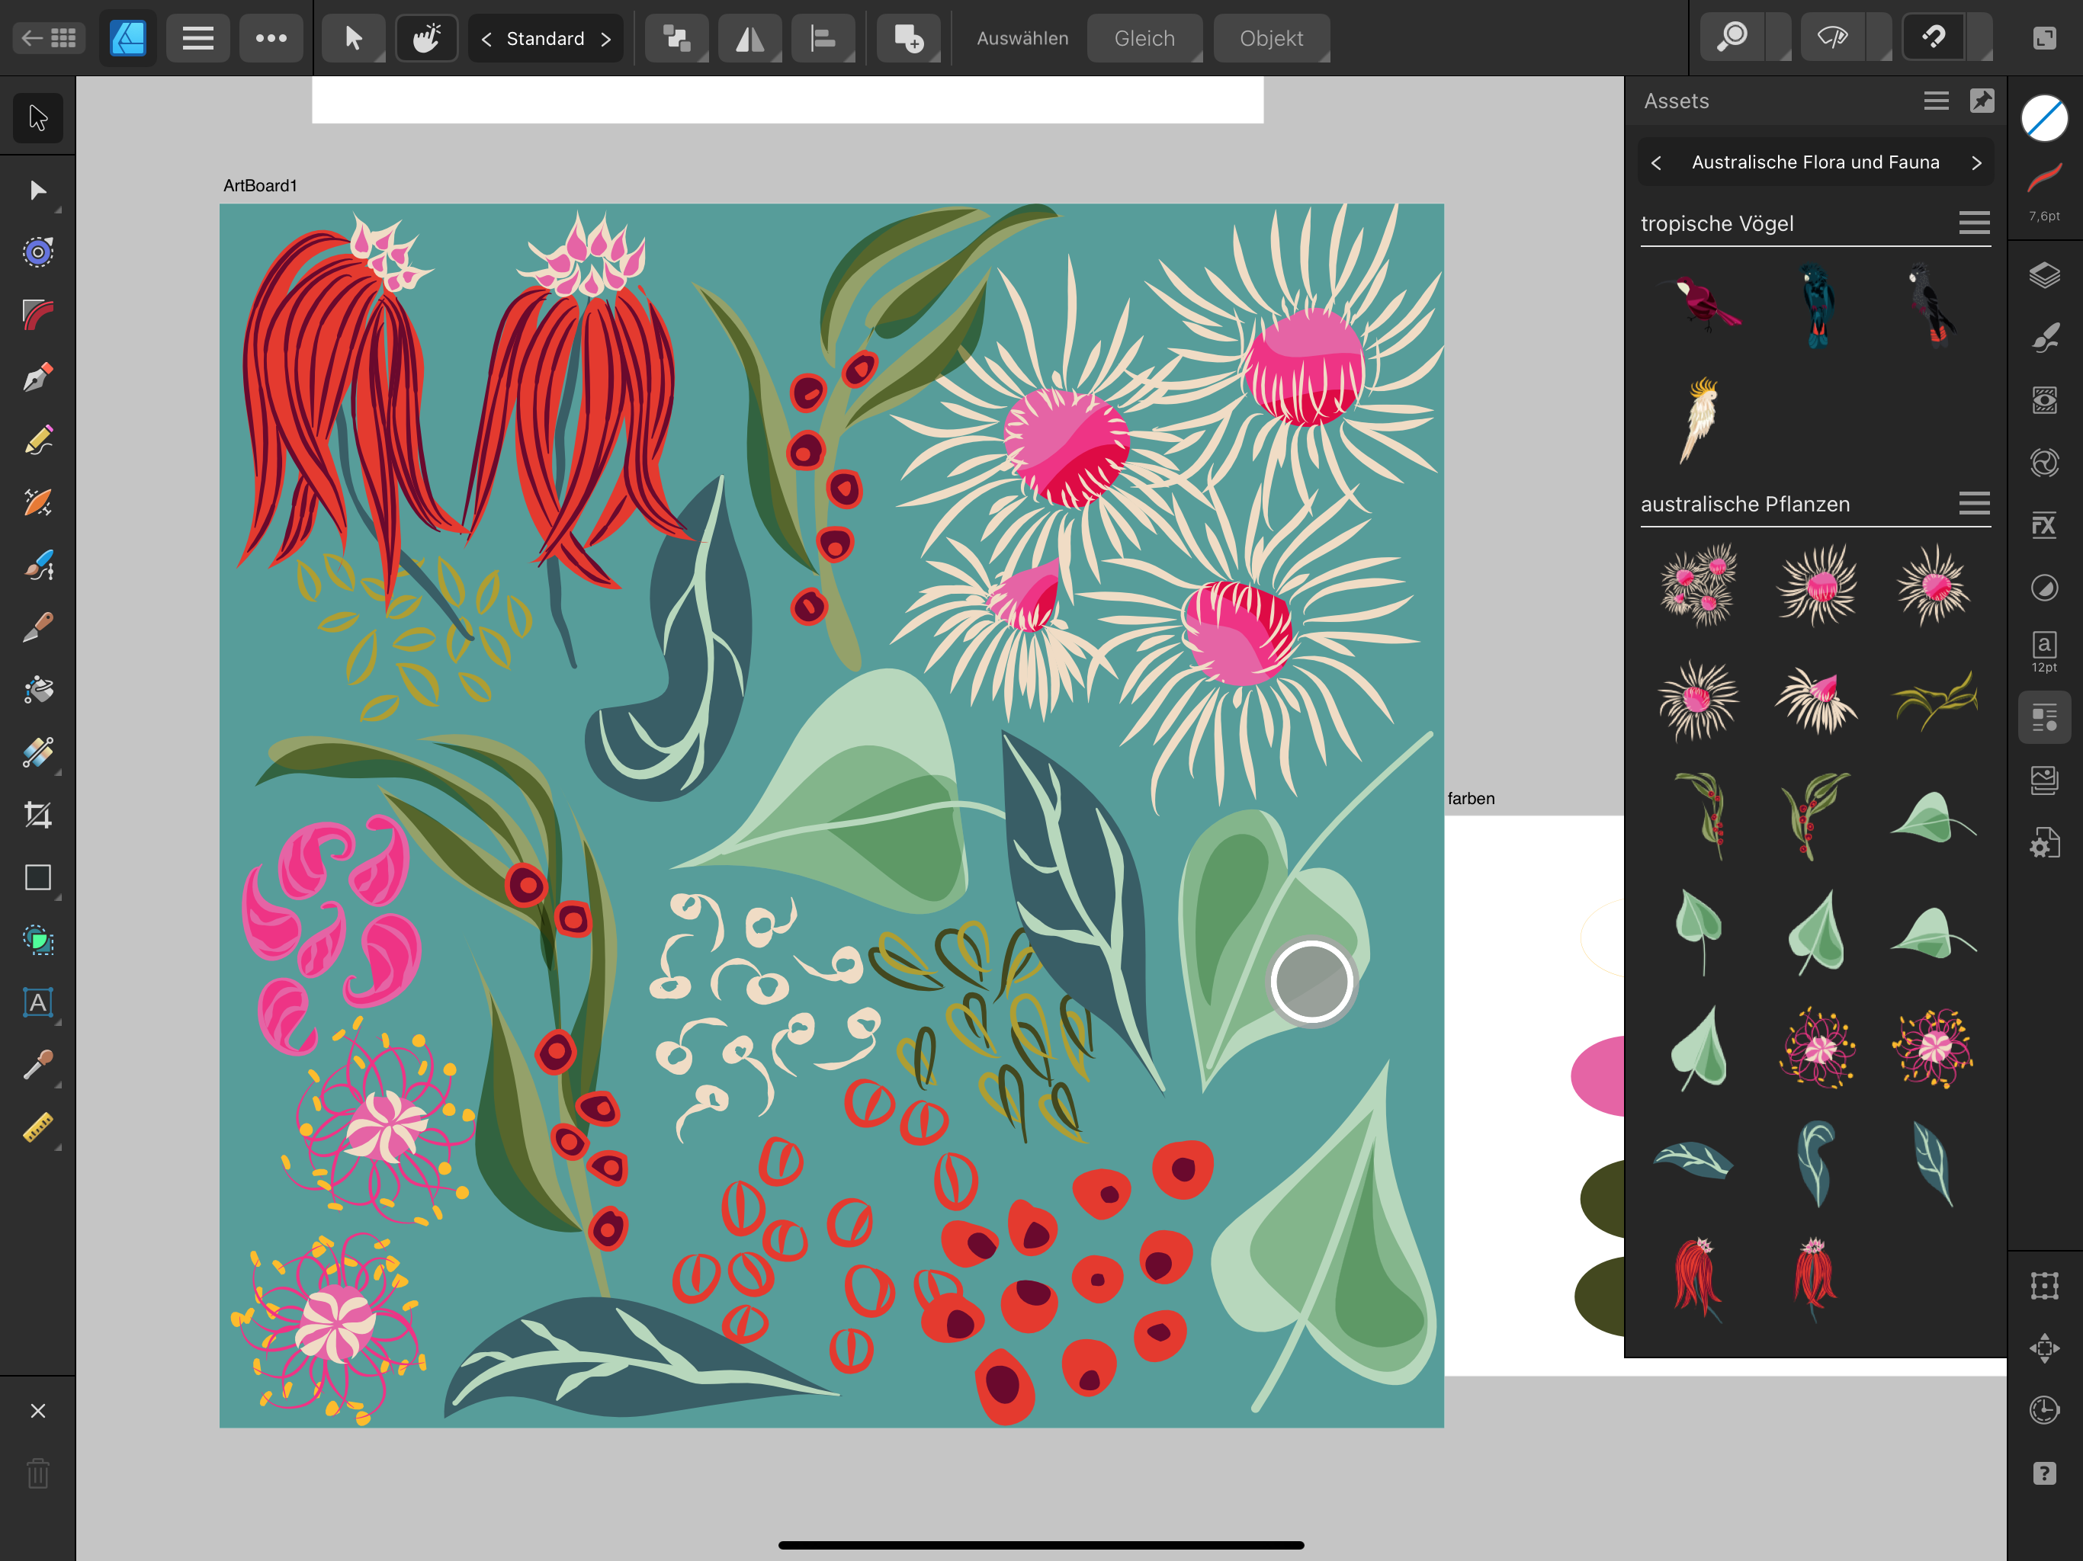
Task: Open the alignment options
Action: (x=823, y=37)
